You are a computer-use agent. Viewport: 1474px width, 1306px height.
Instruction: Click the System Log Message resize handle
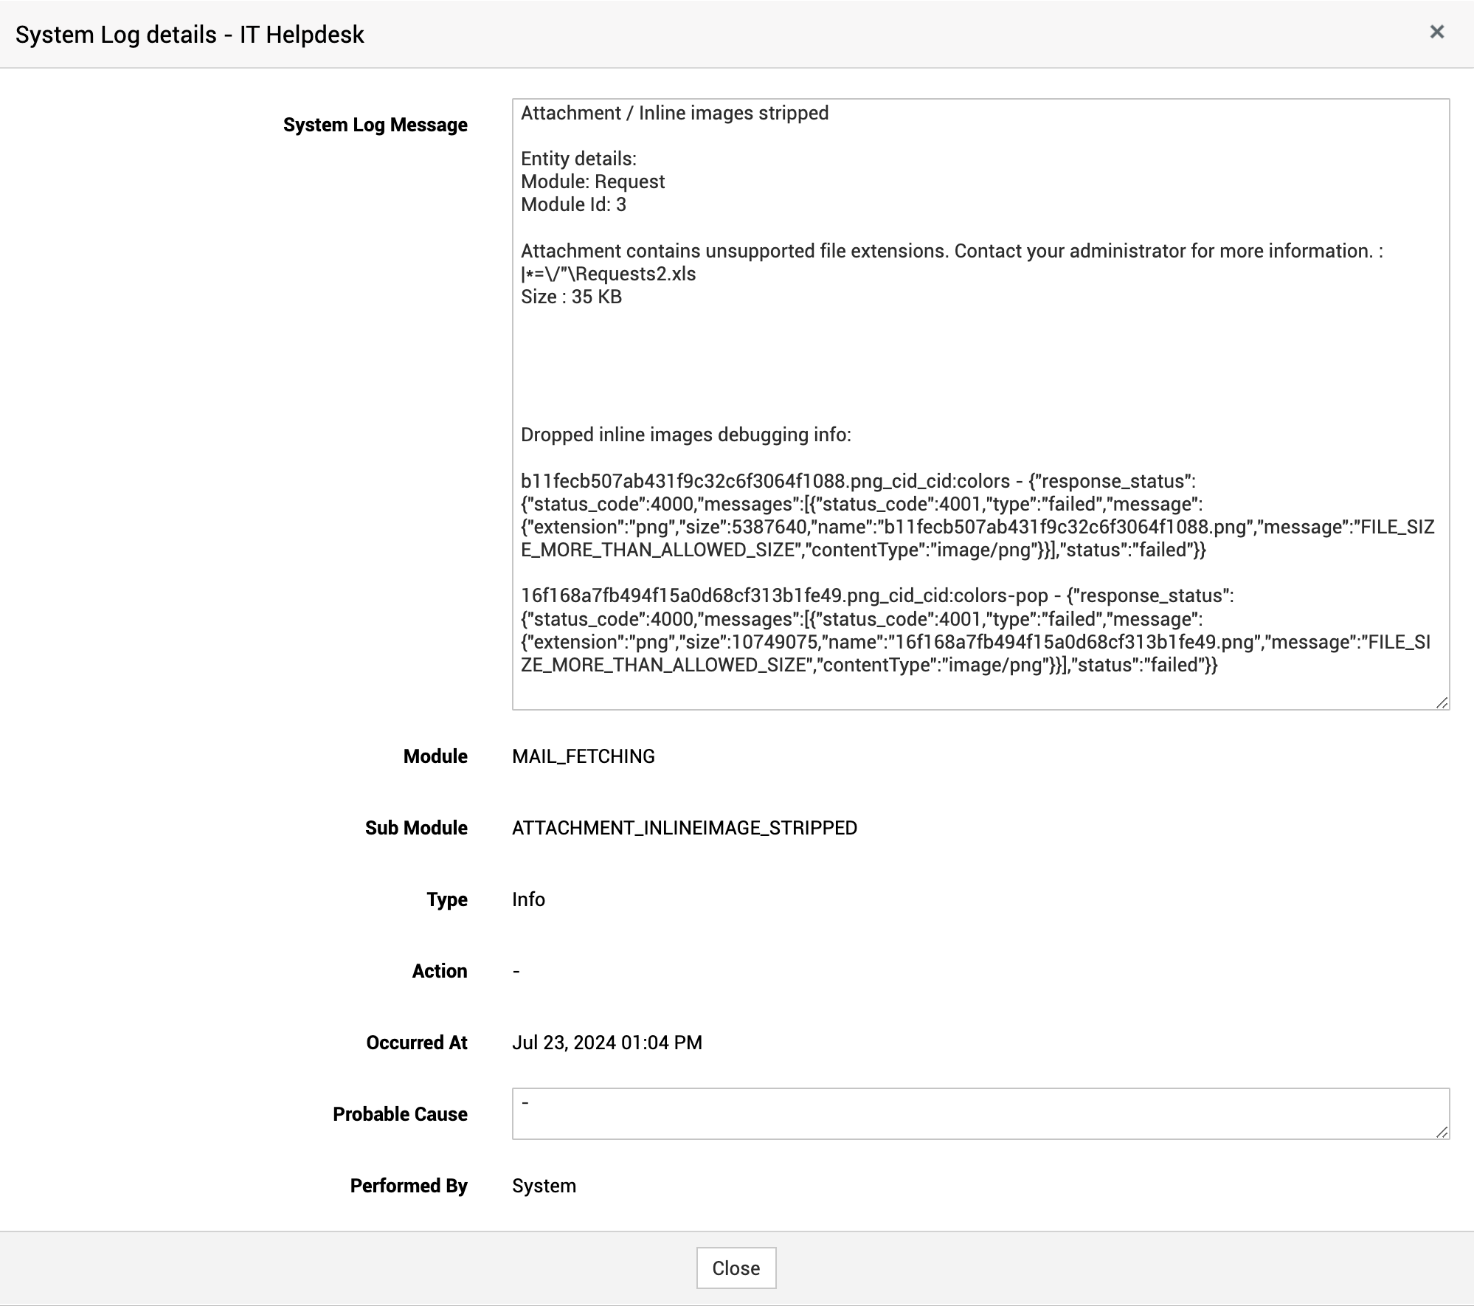pyautogui.click(x=1442, y=702)
